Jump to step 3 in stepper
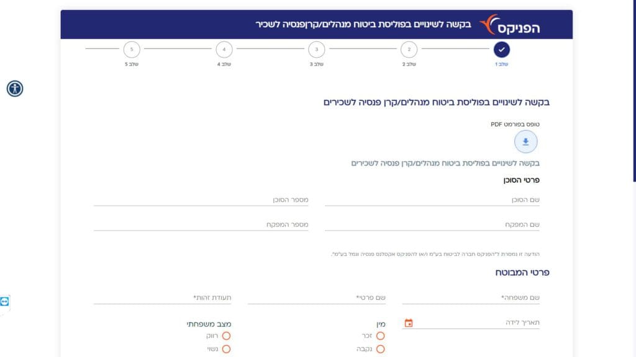636x357 pixels. (x=317, y=49)
